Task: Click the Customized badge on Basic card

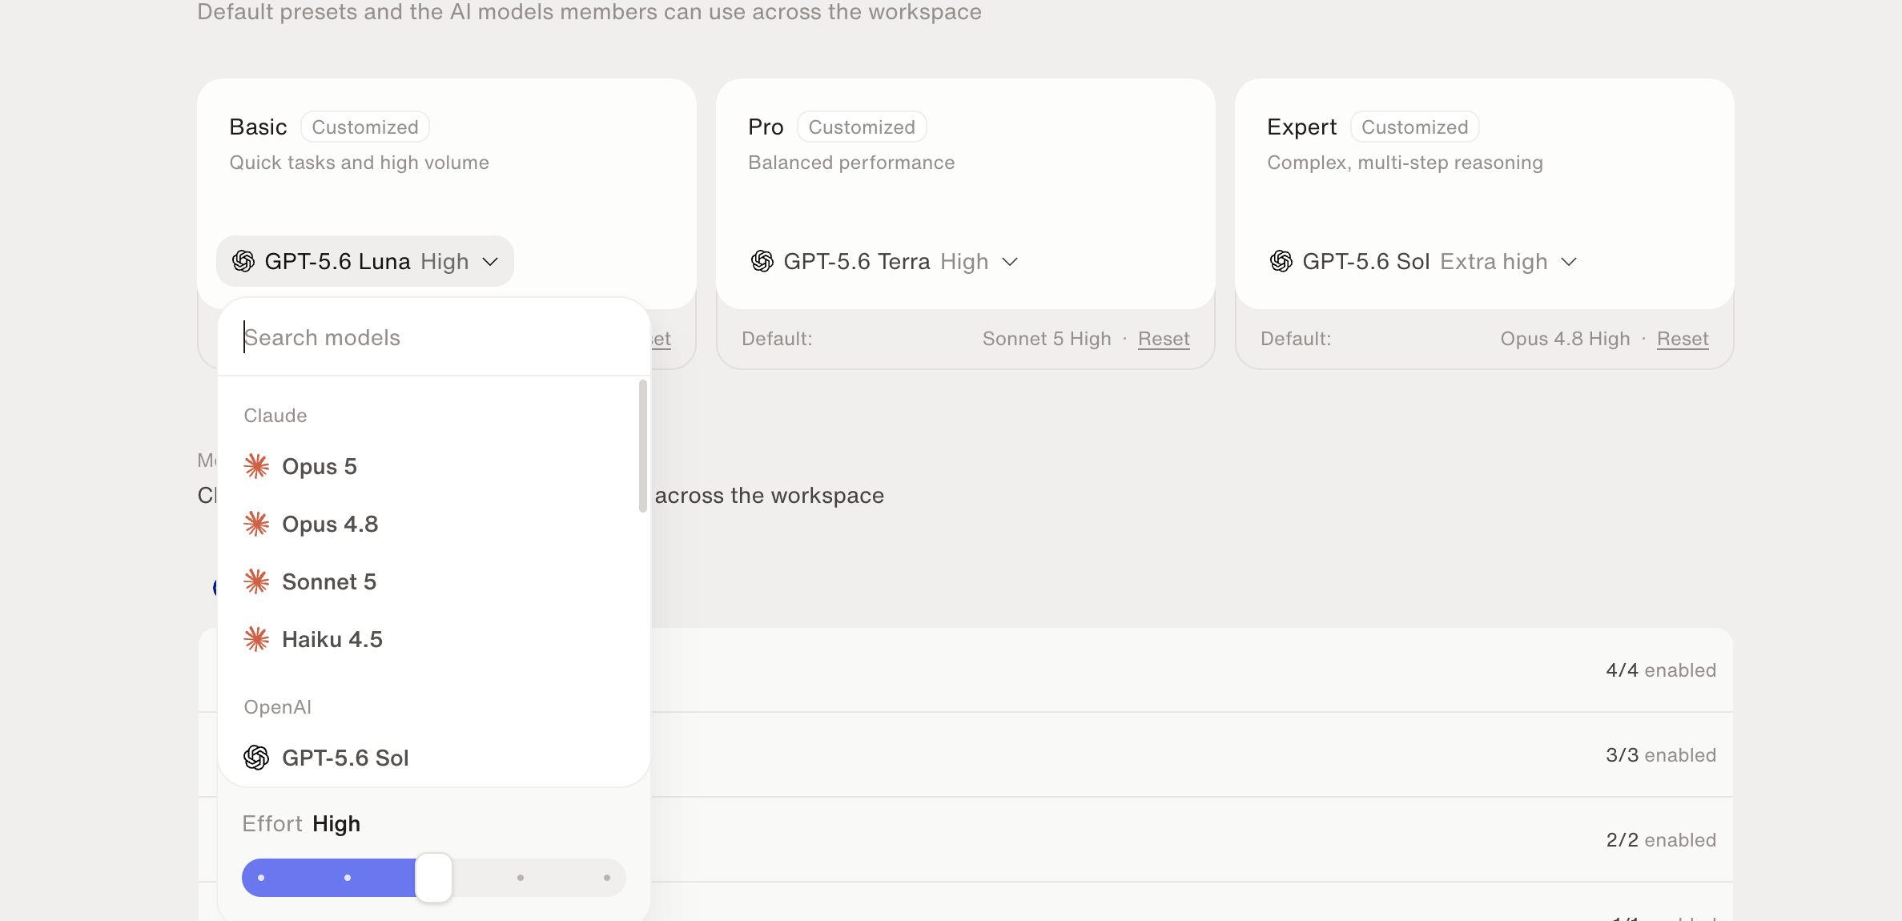Action: [x=365, y=127]
